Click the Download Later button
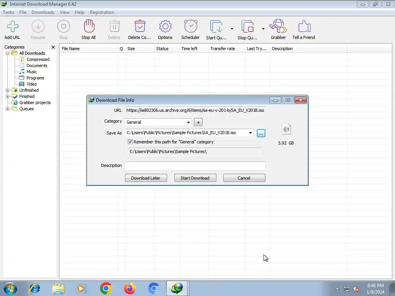Viewport: 395px width, 296px height. point(146,178)
